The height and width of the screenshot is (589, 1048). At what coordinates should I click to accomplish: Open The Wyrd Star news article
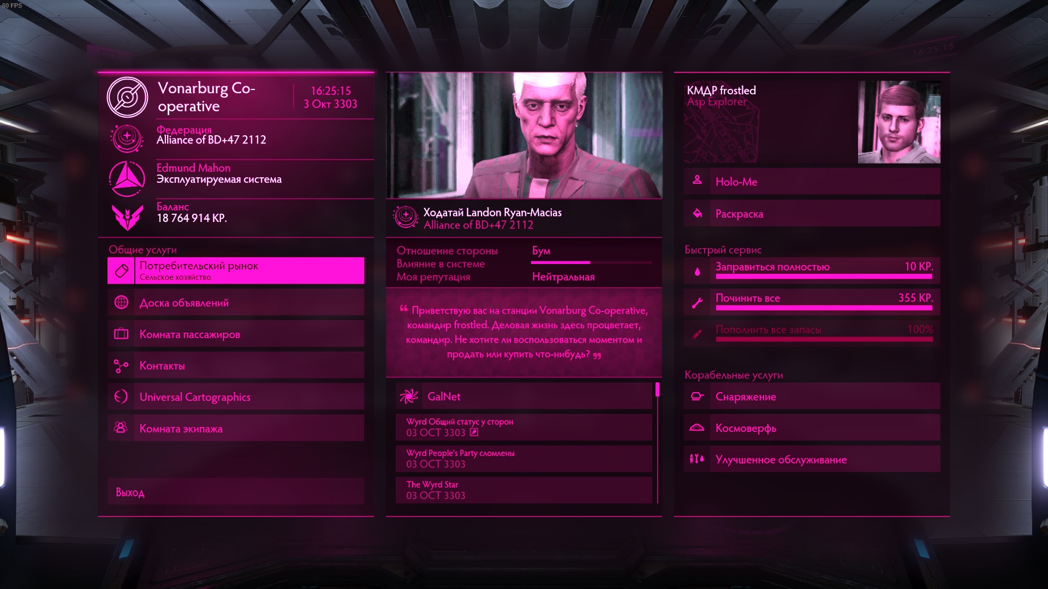point(524,490)
